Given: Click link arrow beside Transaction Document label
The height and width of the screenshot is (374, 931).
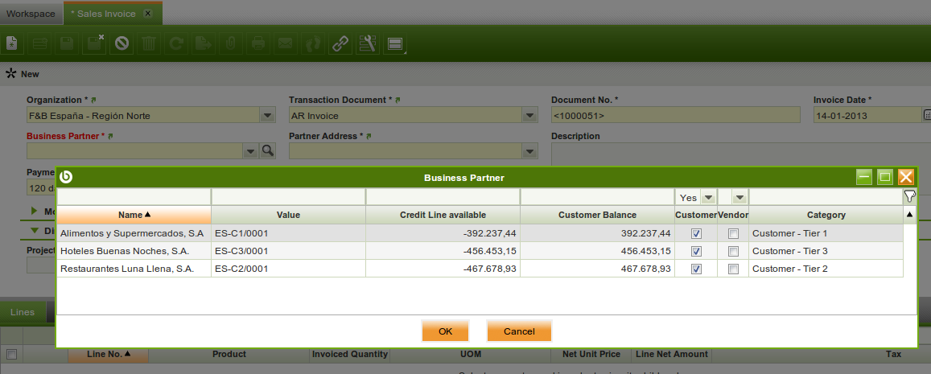Looking at the screenshot, I should 398,100.
